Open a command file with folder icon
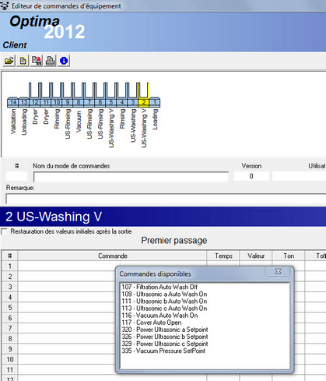326x381 pixels. [x=9, y=61]
